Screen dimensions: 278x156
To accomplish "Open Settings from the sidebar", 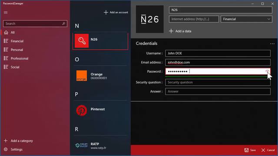I will tap(13, 149).
